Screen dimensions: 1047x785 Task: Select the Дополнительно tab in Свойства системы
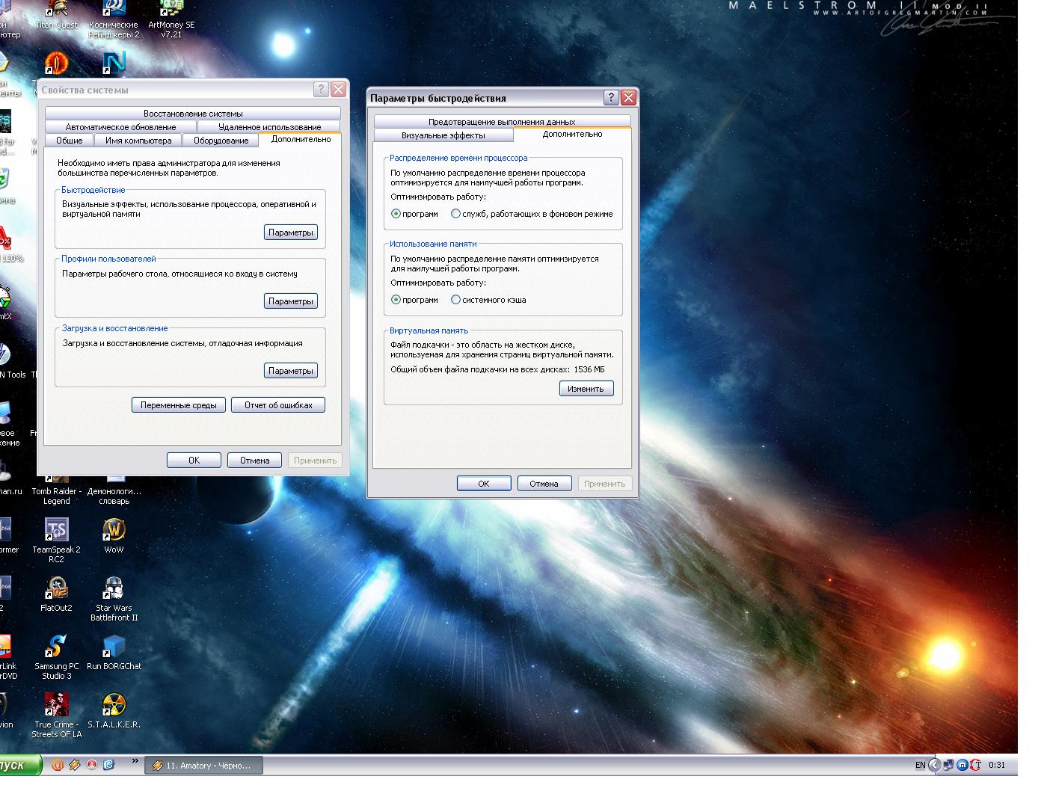pos(301,139)
